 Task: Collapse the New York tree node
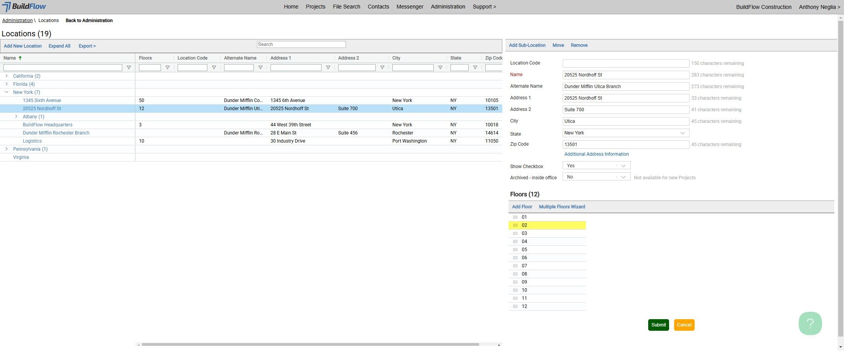tap(7, 92)
